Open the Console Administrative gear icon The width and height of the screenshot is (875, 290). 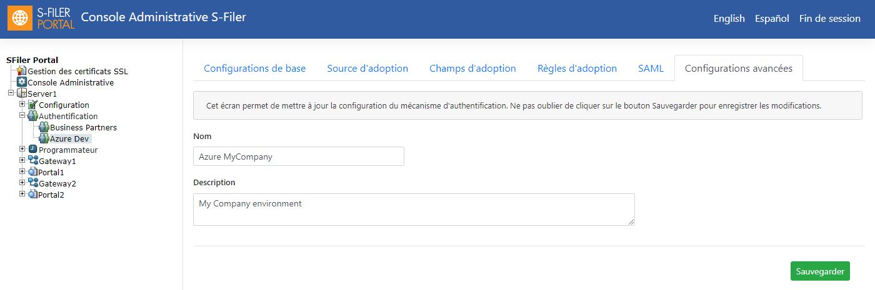[x=22, y=82]
